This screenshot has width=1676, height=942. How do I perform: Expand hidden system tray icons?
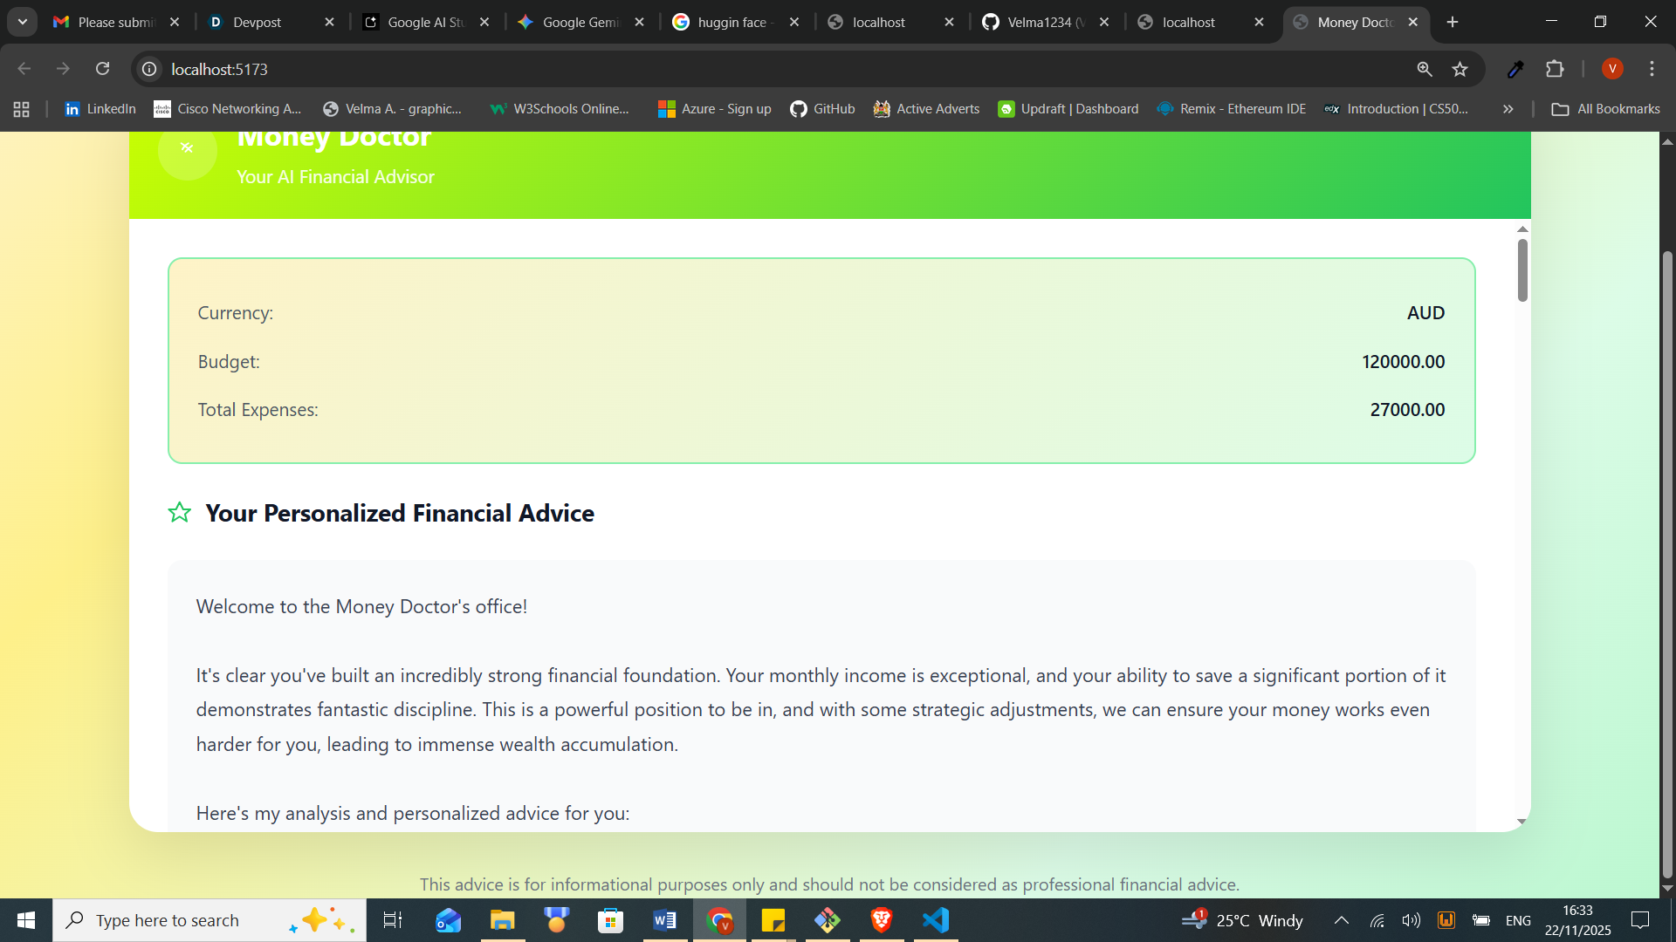(1342, 920)
